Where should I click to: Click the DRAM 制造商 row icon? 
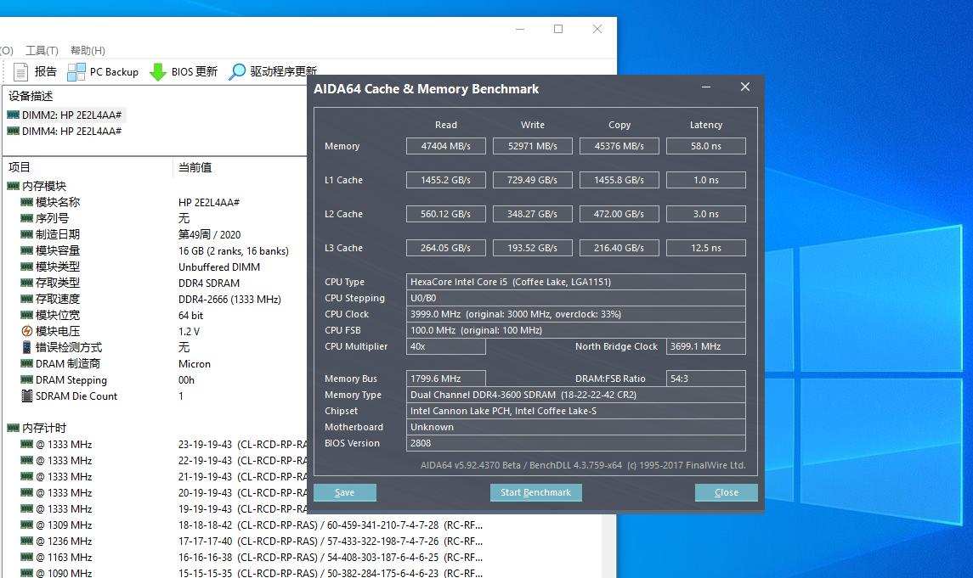tap(26, 363)
